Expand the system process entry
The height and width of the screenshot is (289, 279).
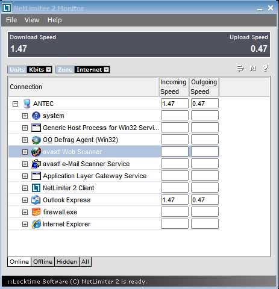25,116
